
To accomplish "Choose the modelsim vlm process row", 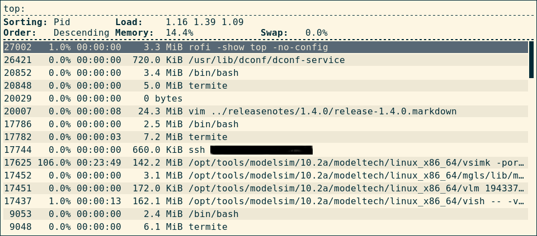I will tap(265, 188).
